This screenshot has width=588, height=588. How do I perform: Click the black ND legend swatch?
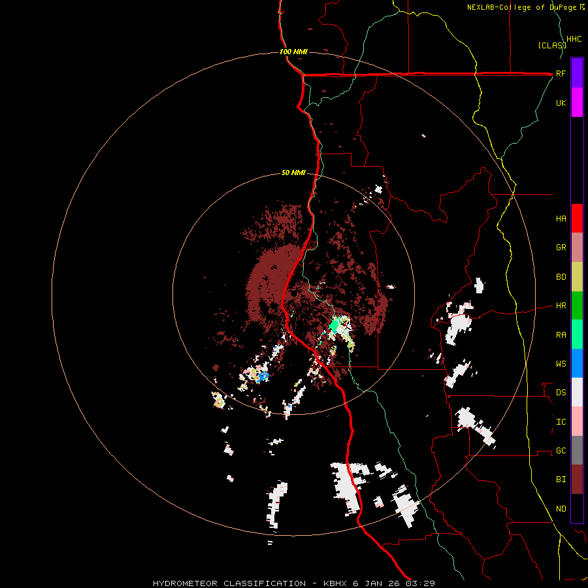point(577,508)
